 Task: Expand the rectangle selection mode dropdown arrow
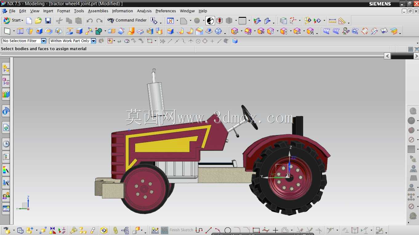155,41
